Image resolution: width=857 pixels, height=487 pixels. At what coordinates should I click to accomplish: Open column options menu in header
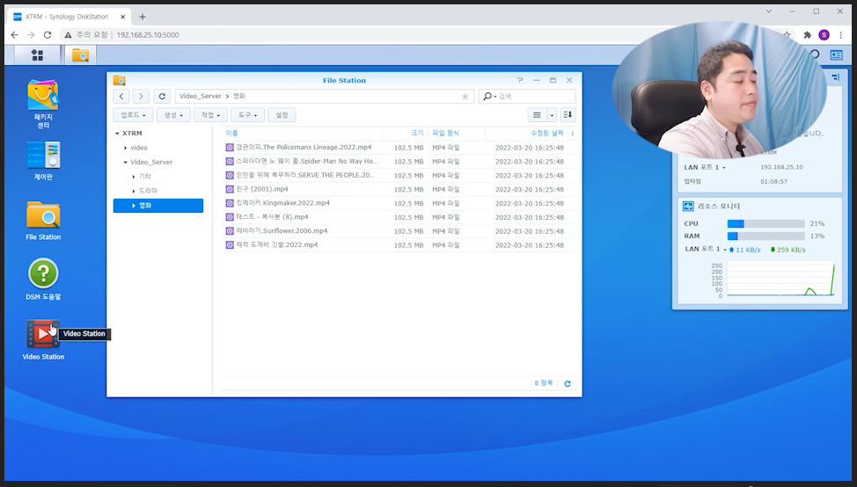572,134
